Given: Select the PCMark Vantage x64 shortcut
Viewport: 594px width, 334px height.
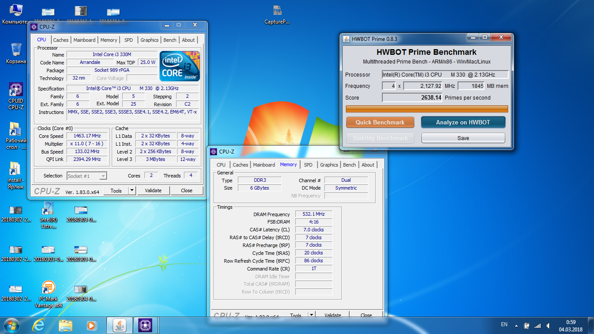Looking at the screenshot, I should click(x=48, y=294).
